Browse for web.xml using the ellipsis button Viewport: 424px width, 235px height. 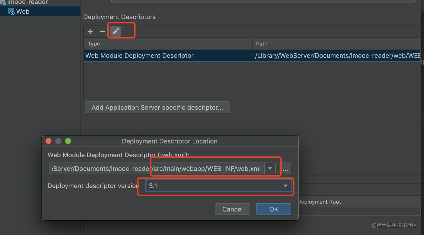[285, 169]
